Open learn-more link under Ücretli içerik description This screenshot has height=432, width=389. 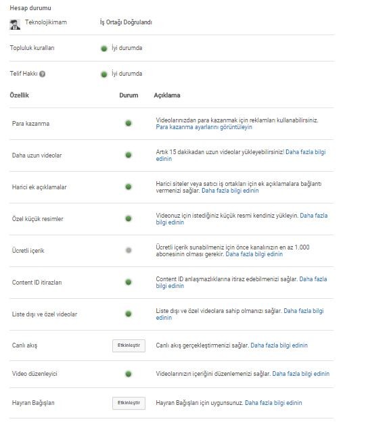click(254, 254)
